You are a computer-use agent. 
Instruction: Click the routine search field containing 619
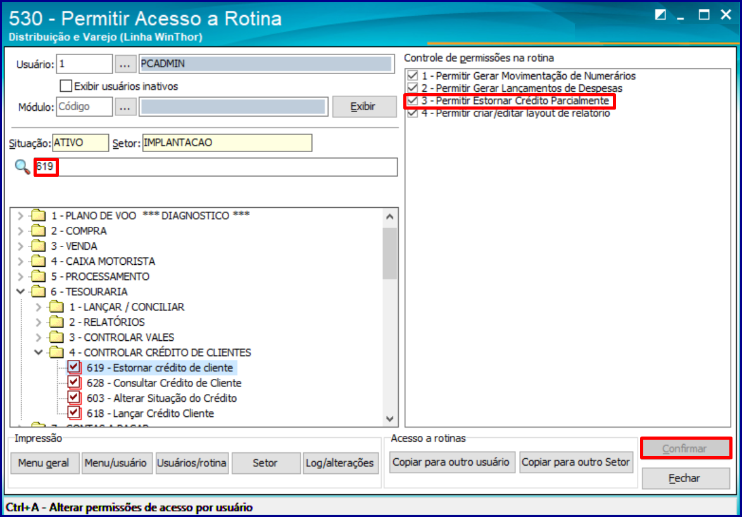pyautogui.click(x=216, y=167)
